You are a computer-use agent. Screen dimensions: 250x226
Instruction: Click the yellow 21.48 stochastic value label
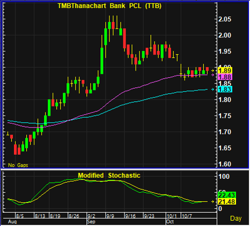(x=227, y=202)
